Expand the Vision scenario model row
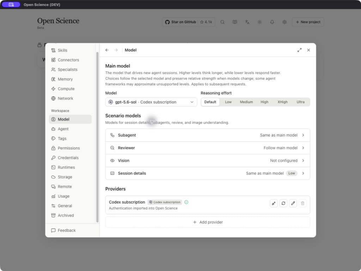This screenshot has height=271, width=361. tap(208, 161)
